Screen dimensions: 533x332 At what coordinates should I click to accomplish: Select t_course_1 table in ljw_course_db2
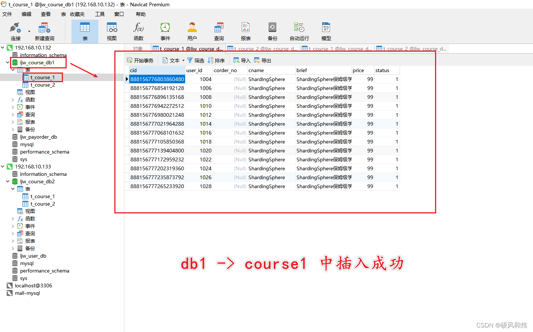[x=42, y=196]
